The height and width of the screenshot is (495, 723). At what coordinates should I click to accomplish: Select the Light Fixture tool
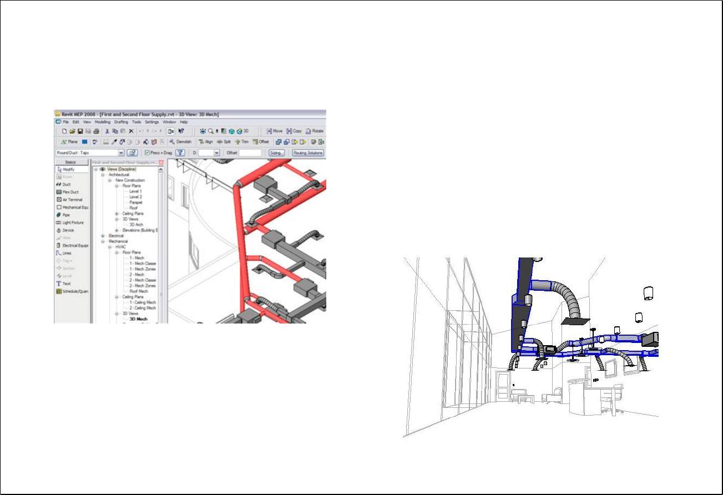pyautogui.click(x=72, y=223)
